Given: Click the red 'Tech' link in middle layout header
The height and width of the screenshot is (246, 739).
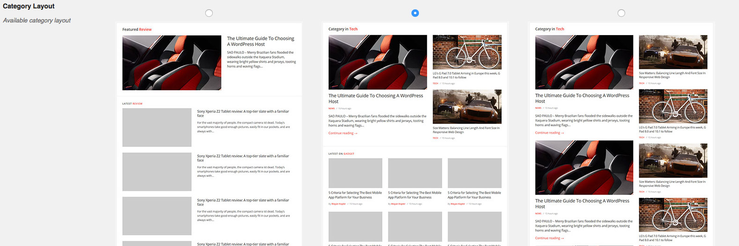Looking at the screenshot, I should pyautogui.click(x=353, y=29).
